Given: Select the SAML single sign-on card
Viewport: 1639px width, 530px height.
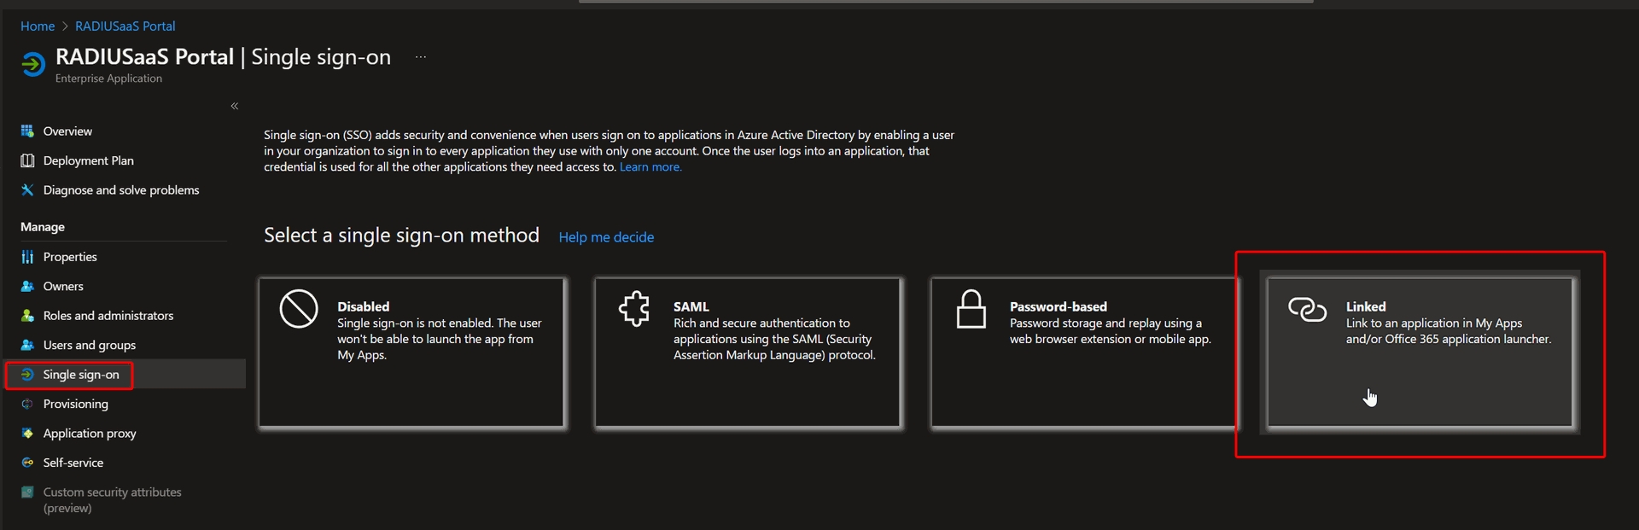Looking at the screenshot, I should (747, 352).
